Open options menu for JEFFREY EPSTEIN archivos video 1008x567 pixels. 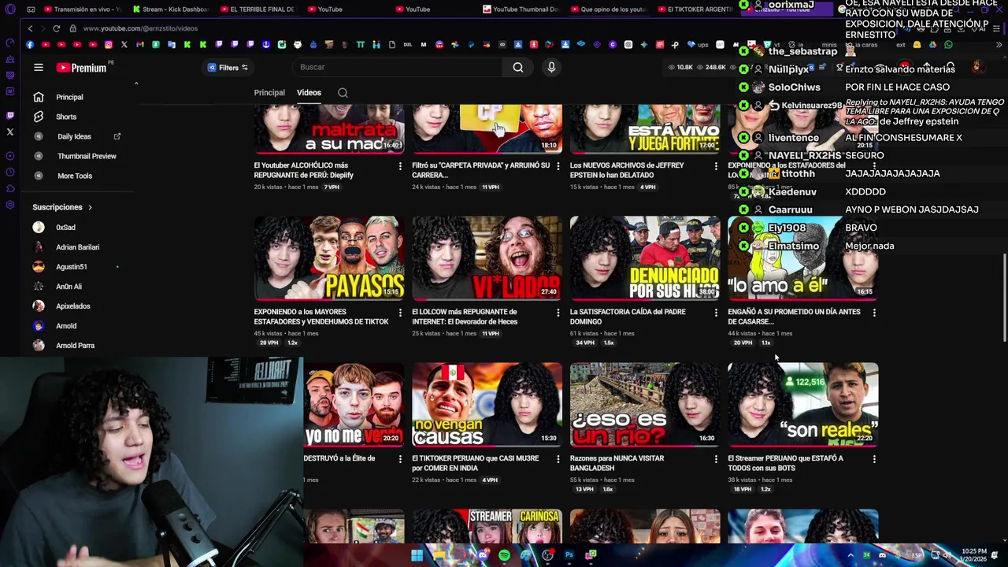[x=716, y=166]
